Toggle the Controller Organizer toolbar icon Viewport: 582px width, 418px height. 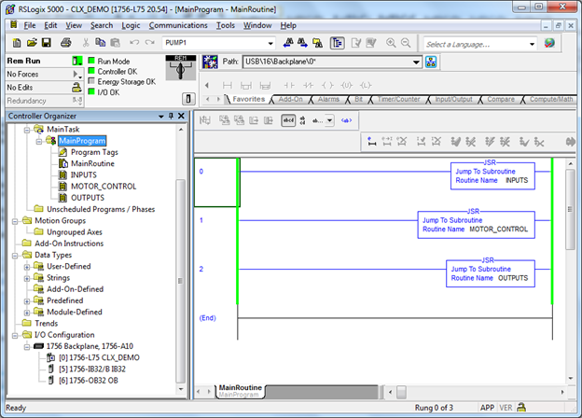337,43
